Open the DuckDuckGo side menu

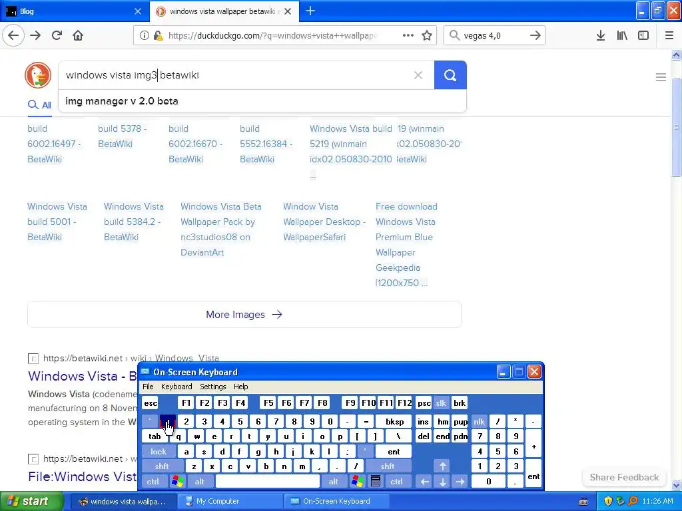(661, 77)
